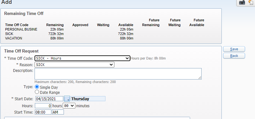Click the Start Date field 04/15/2021
Image resolution: width=255 pixels, height=119 pixels.
click(49, 99)
